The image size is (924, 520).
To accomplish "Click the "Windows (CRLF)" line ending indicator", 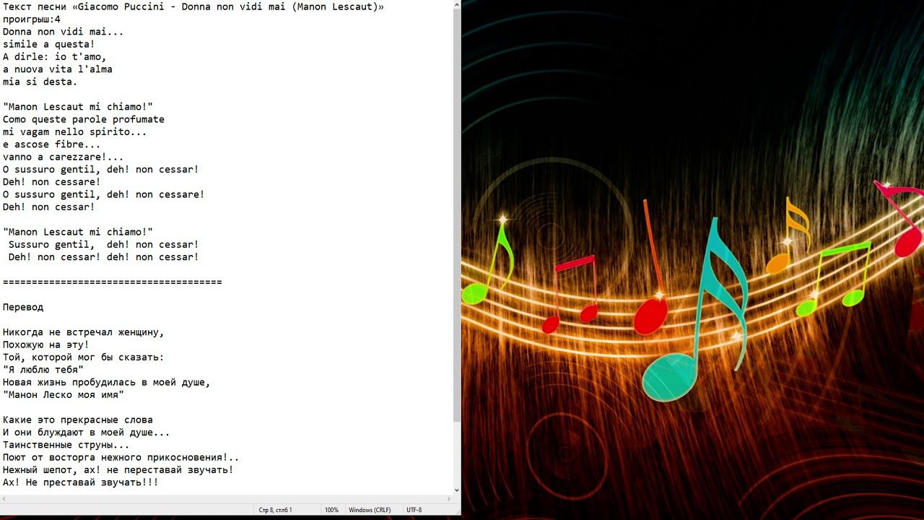I will click(x=370, y=510).
